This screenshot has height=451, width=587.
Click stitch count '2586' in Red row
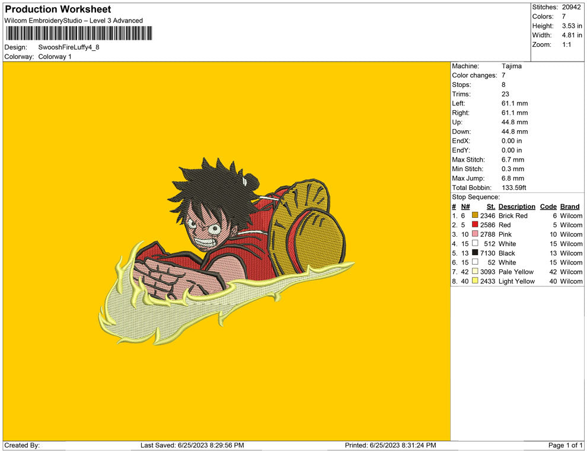[x=488, y=225]
